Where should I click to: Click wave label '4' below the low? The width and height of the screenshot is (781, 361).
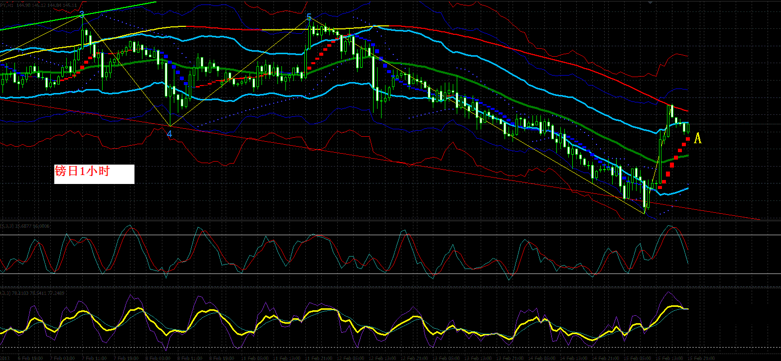click(x=169, y=134)
